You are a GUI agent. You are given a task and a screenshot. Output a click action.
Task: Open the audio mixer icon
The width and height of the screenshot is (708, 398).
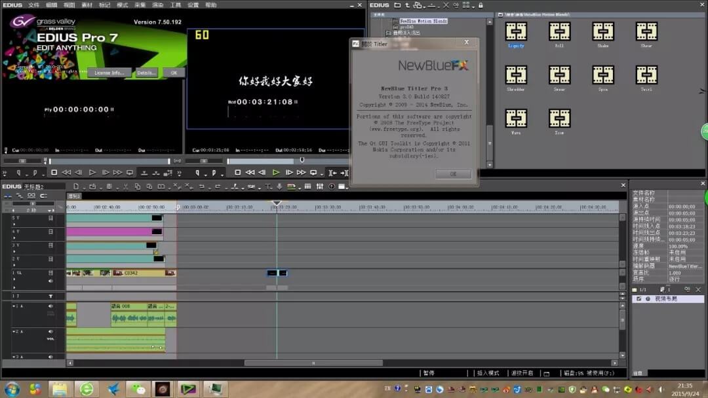click(x=320, y=187)
